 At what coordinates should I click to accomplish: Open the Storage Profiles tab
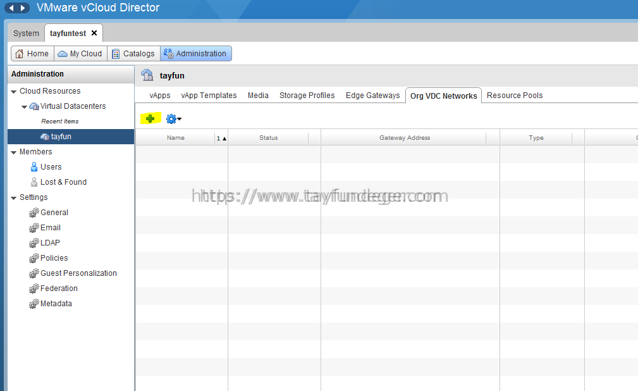point(307,96)
